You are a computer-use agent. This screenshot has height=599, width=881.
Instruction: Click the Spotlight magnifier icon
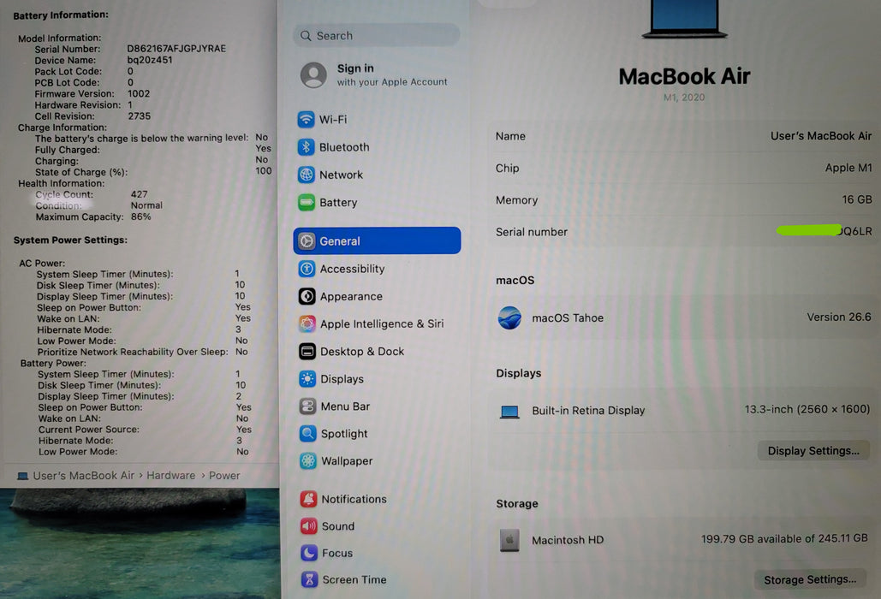click(x=308, y=433)
